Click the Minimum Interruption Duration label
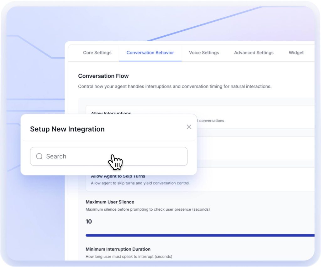This screenshot has height=267, width=321. 118,249
